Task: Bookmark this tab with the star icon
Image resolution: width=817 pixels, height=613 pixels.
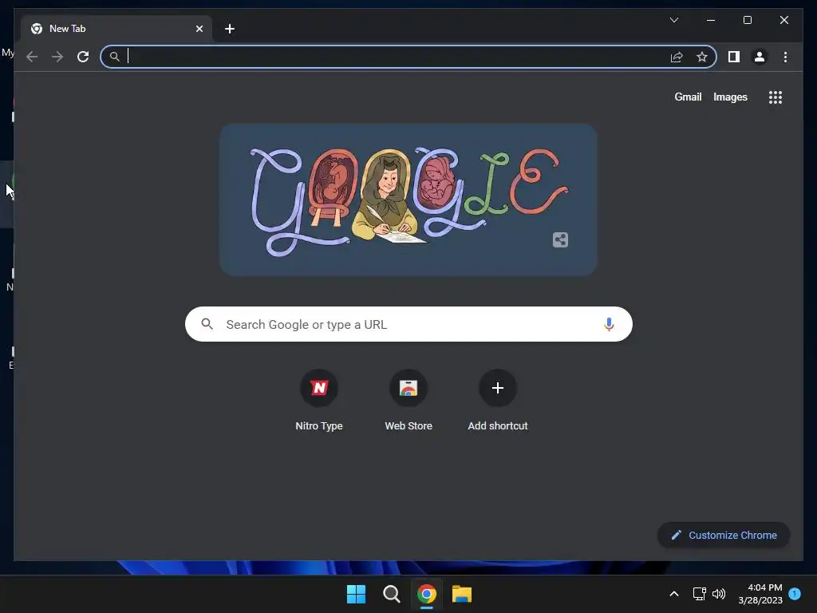Action: click(702, 57)
